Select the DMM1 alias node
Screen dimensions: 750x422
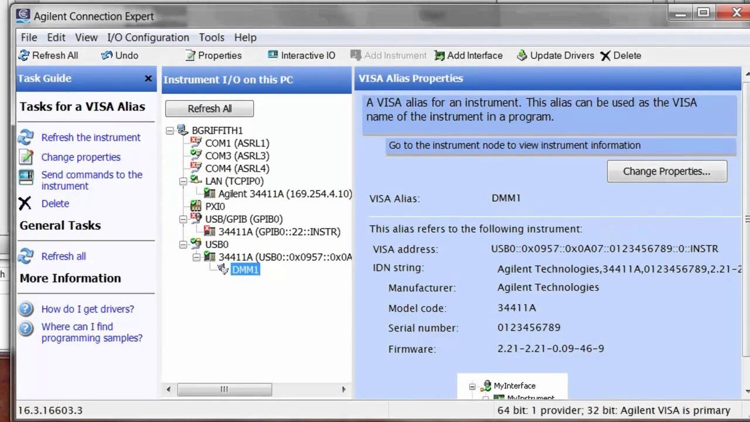245,270
